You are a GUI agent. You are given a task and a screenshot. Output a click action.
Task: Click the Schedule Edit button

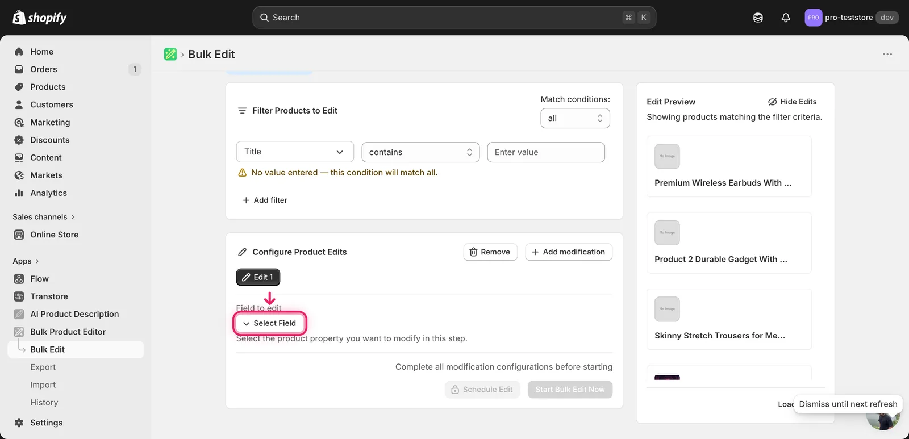[482, 390]
